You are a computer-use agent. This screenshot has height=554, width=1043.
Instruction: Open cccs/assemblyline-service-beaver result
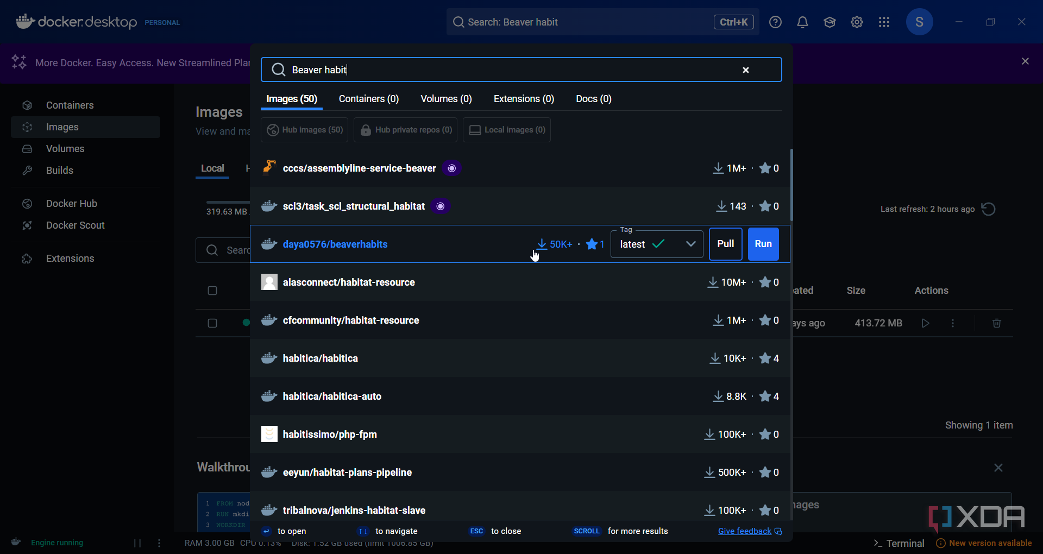pos(520,168)
